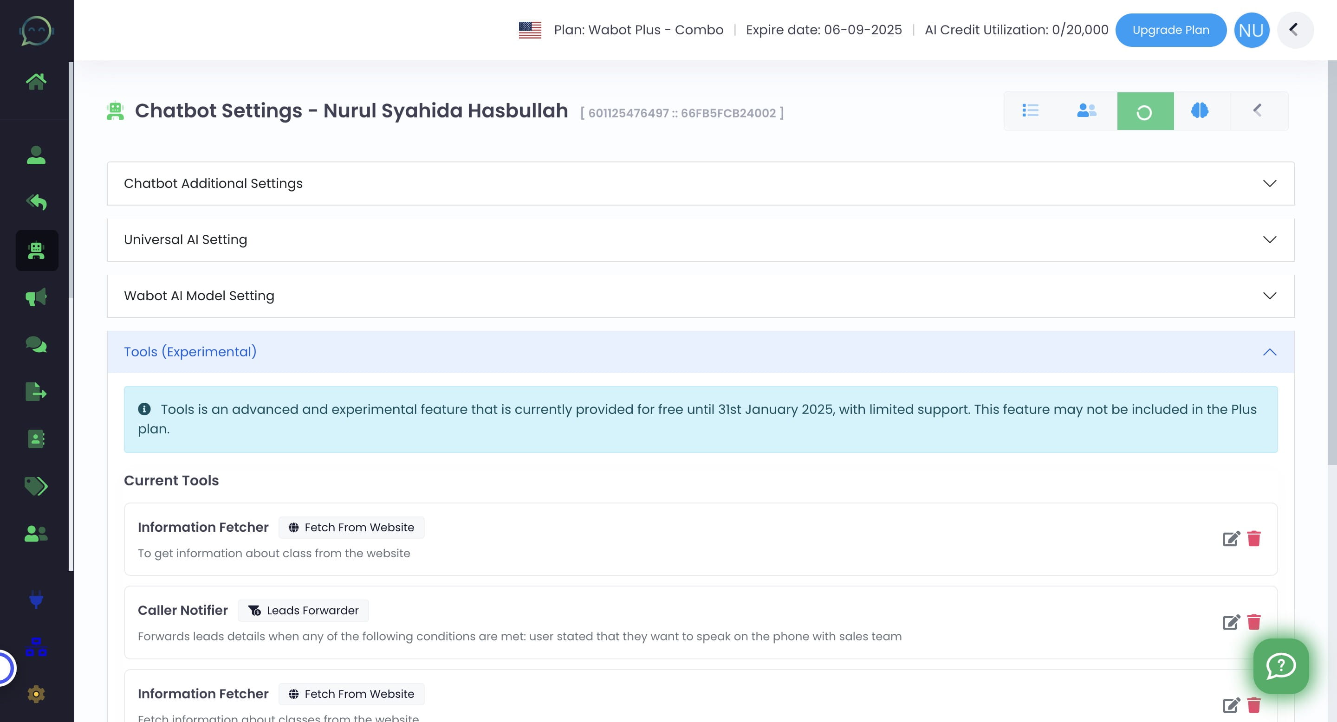1337x722 pixels.
Task: Open the chat conversations section in the sidebar
Action: click(x=36, y=344)
